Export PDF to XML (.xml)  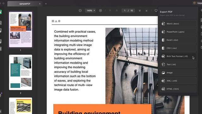tap(178, 81)
